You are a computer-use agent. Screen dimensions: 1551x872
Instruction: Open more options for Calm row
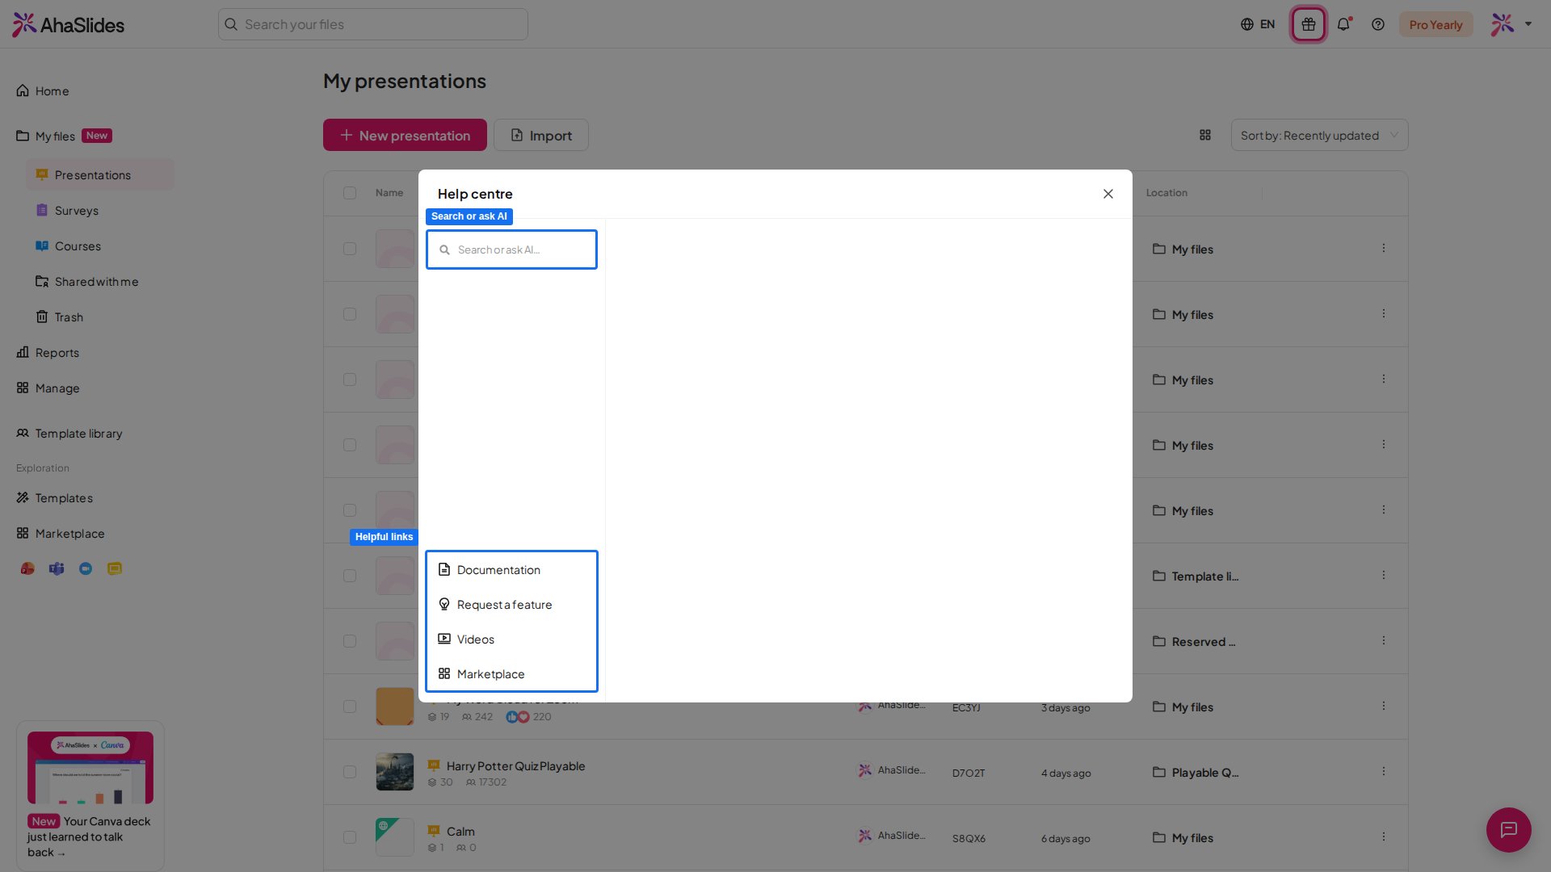point(1383,837)
